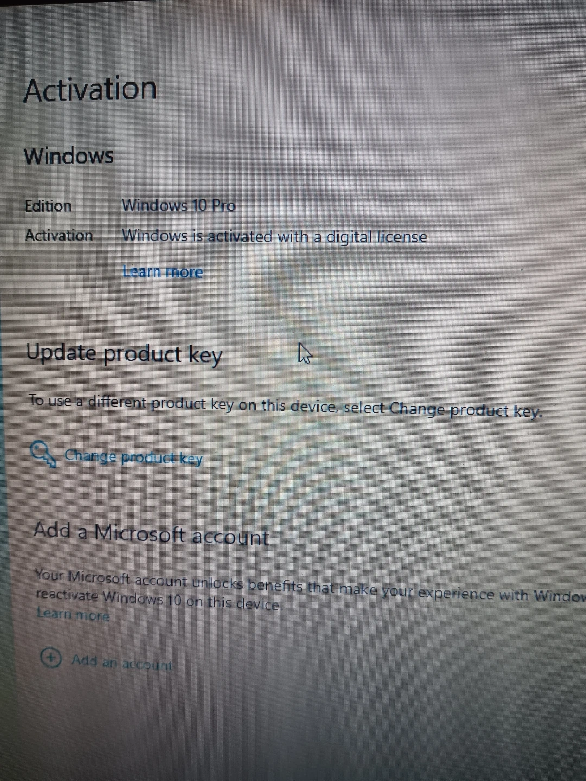Click the word 'license' in the activation status
The width and height of the screenshot is (586, 781).
coord(402,237)
